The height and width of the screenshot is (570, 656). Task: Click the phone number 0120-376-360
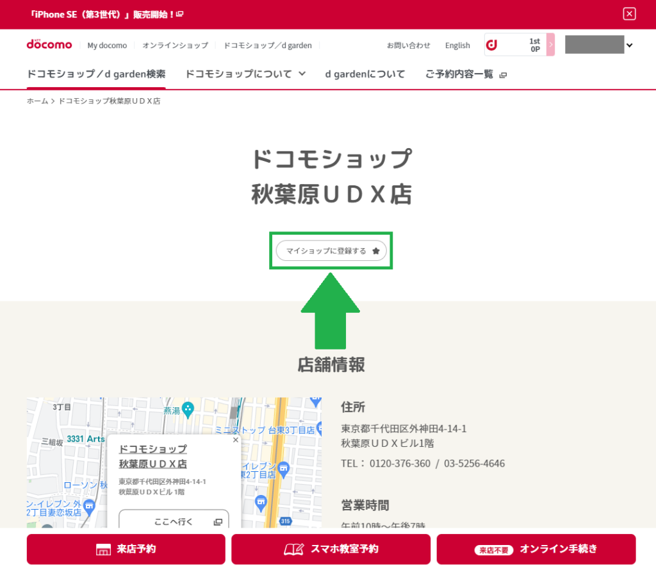pos(400,463)
